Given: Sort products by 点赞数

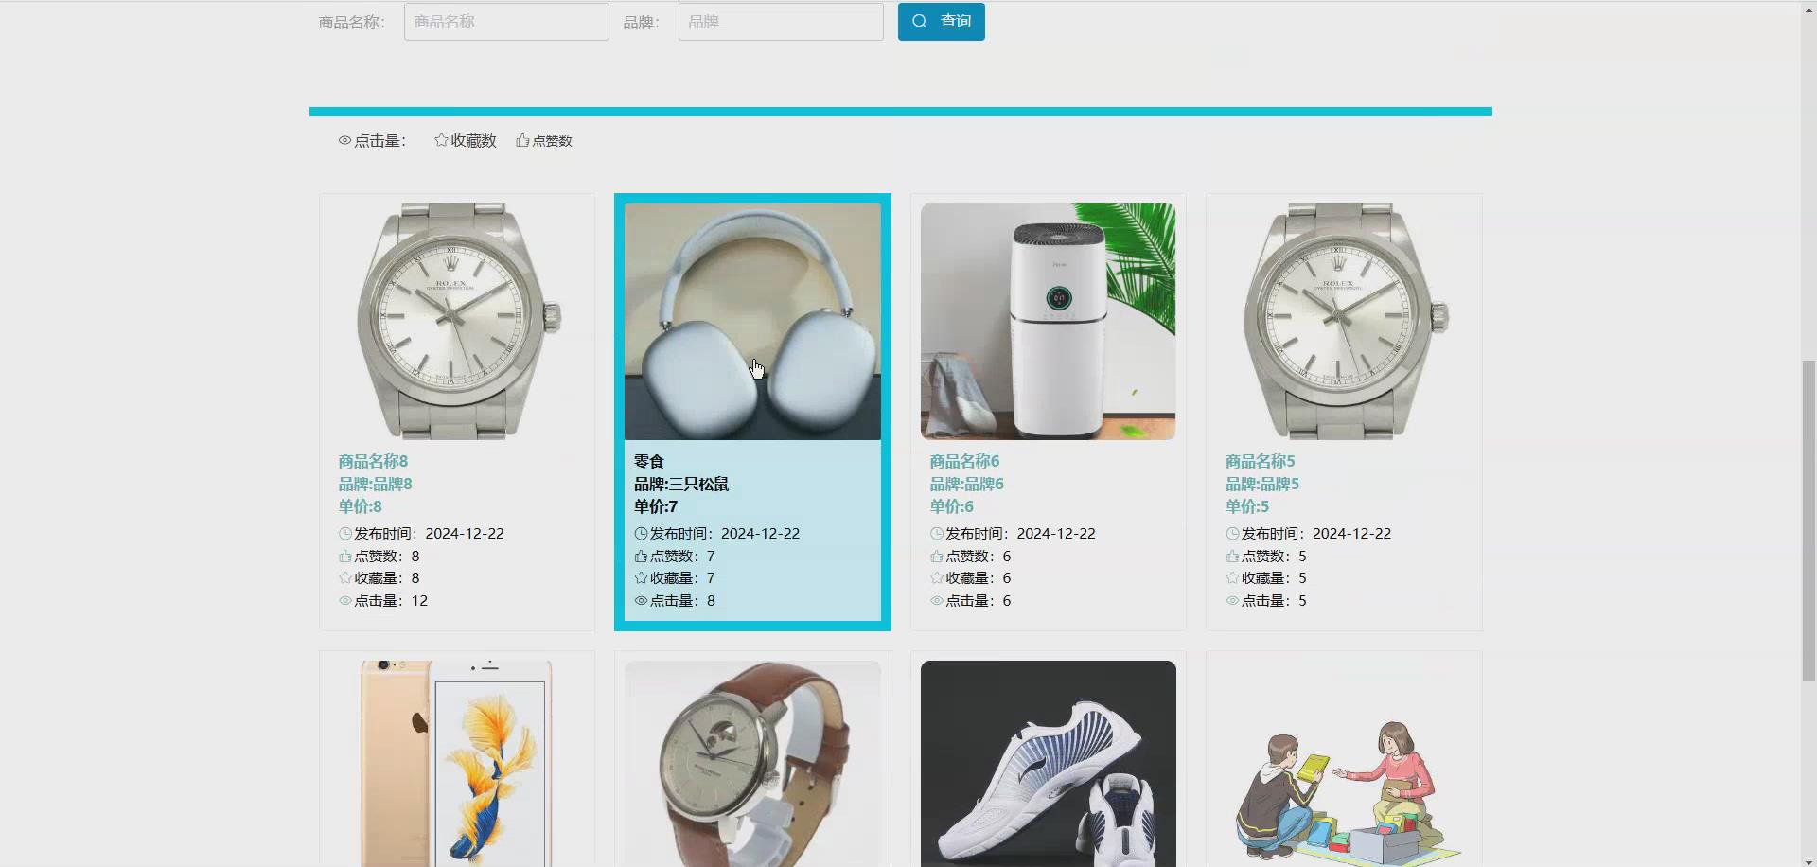Looking at the screenshot, I should [x=552, y=140].
